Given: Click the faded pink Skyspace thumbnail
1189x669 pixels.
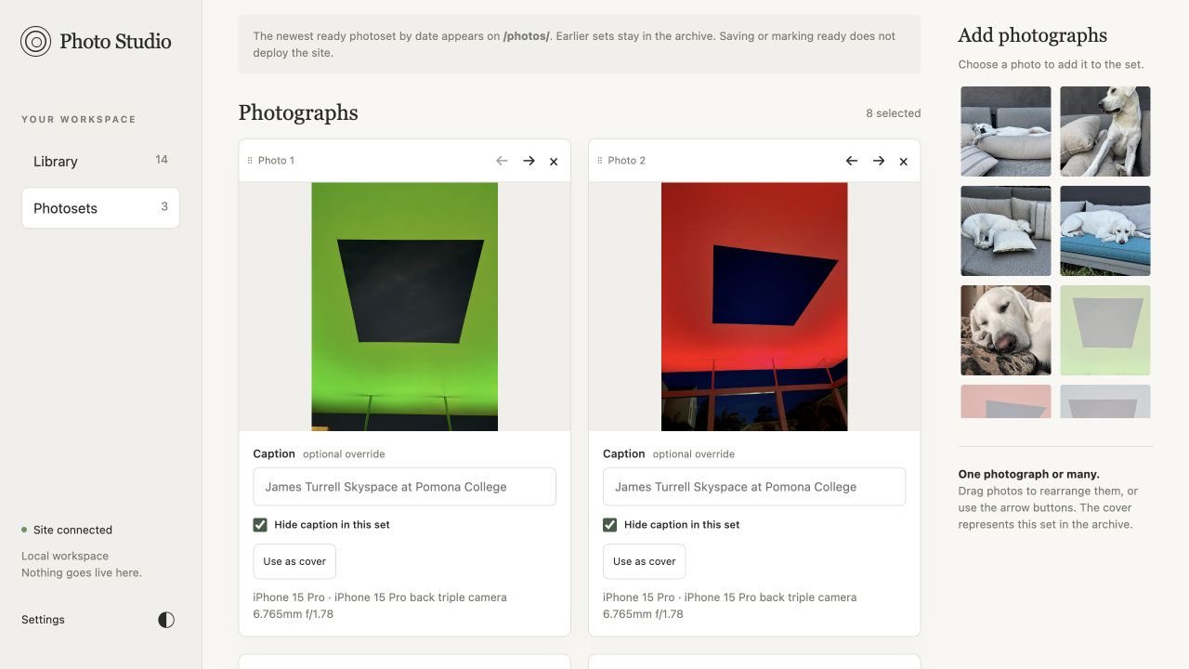Looking at the screenshot, I should pyautogui.click(x=1006, y=401).
